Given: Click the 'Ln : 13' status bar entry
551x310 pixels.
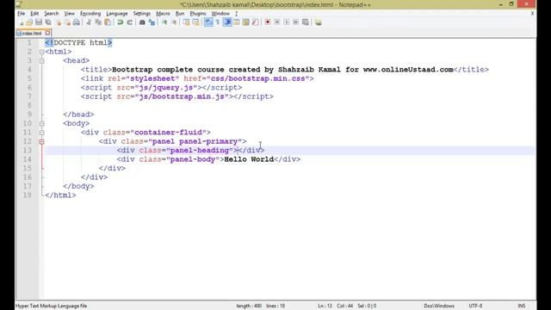Looking at the screenshot, I should tap(325, 306).
